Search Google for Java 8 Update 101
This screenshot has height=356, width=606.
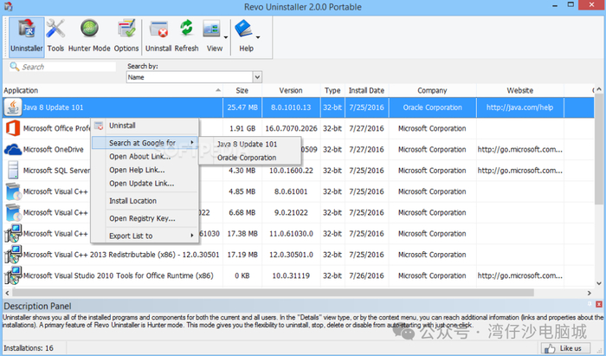(x=249, y=144)
